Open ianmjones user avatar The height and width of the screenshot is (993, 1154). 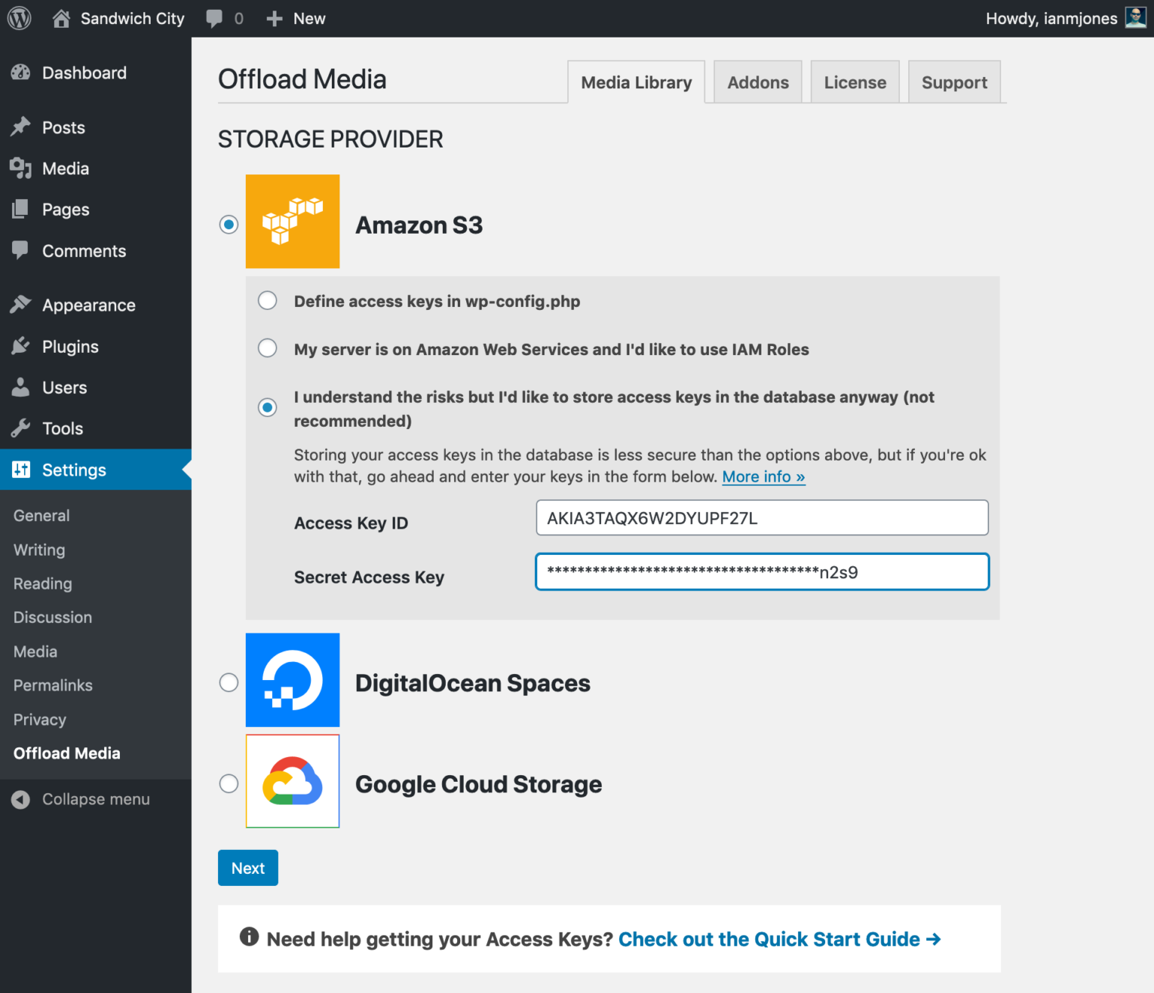coord(1136,18)
